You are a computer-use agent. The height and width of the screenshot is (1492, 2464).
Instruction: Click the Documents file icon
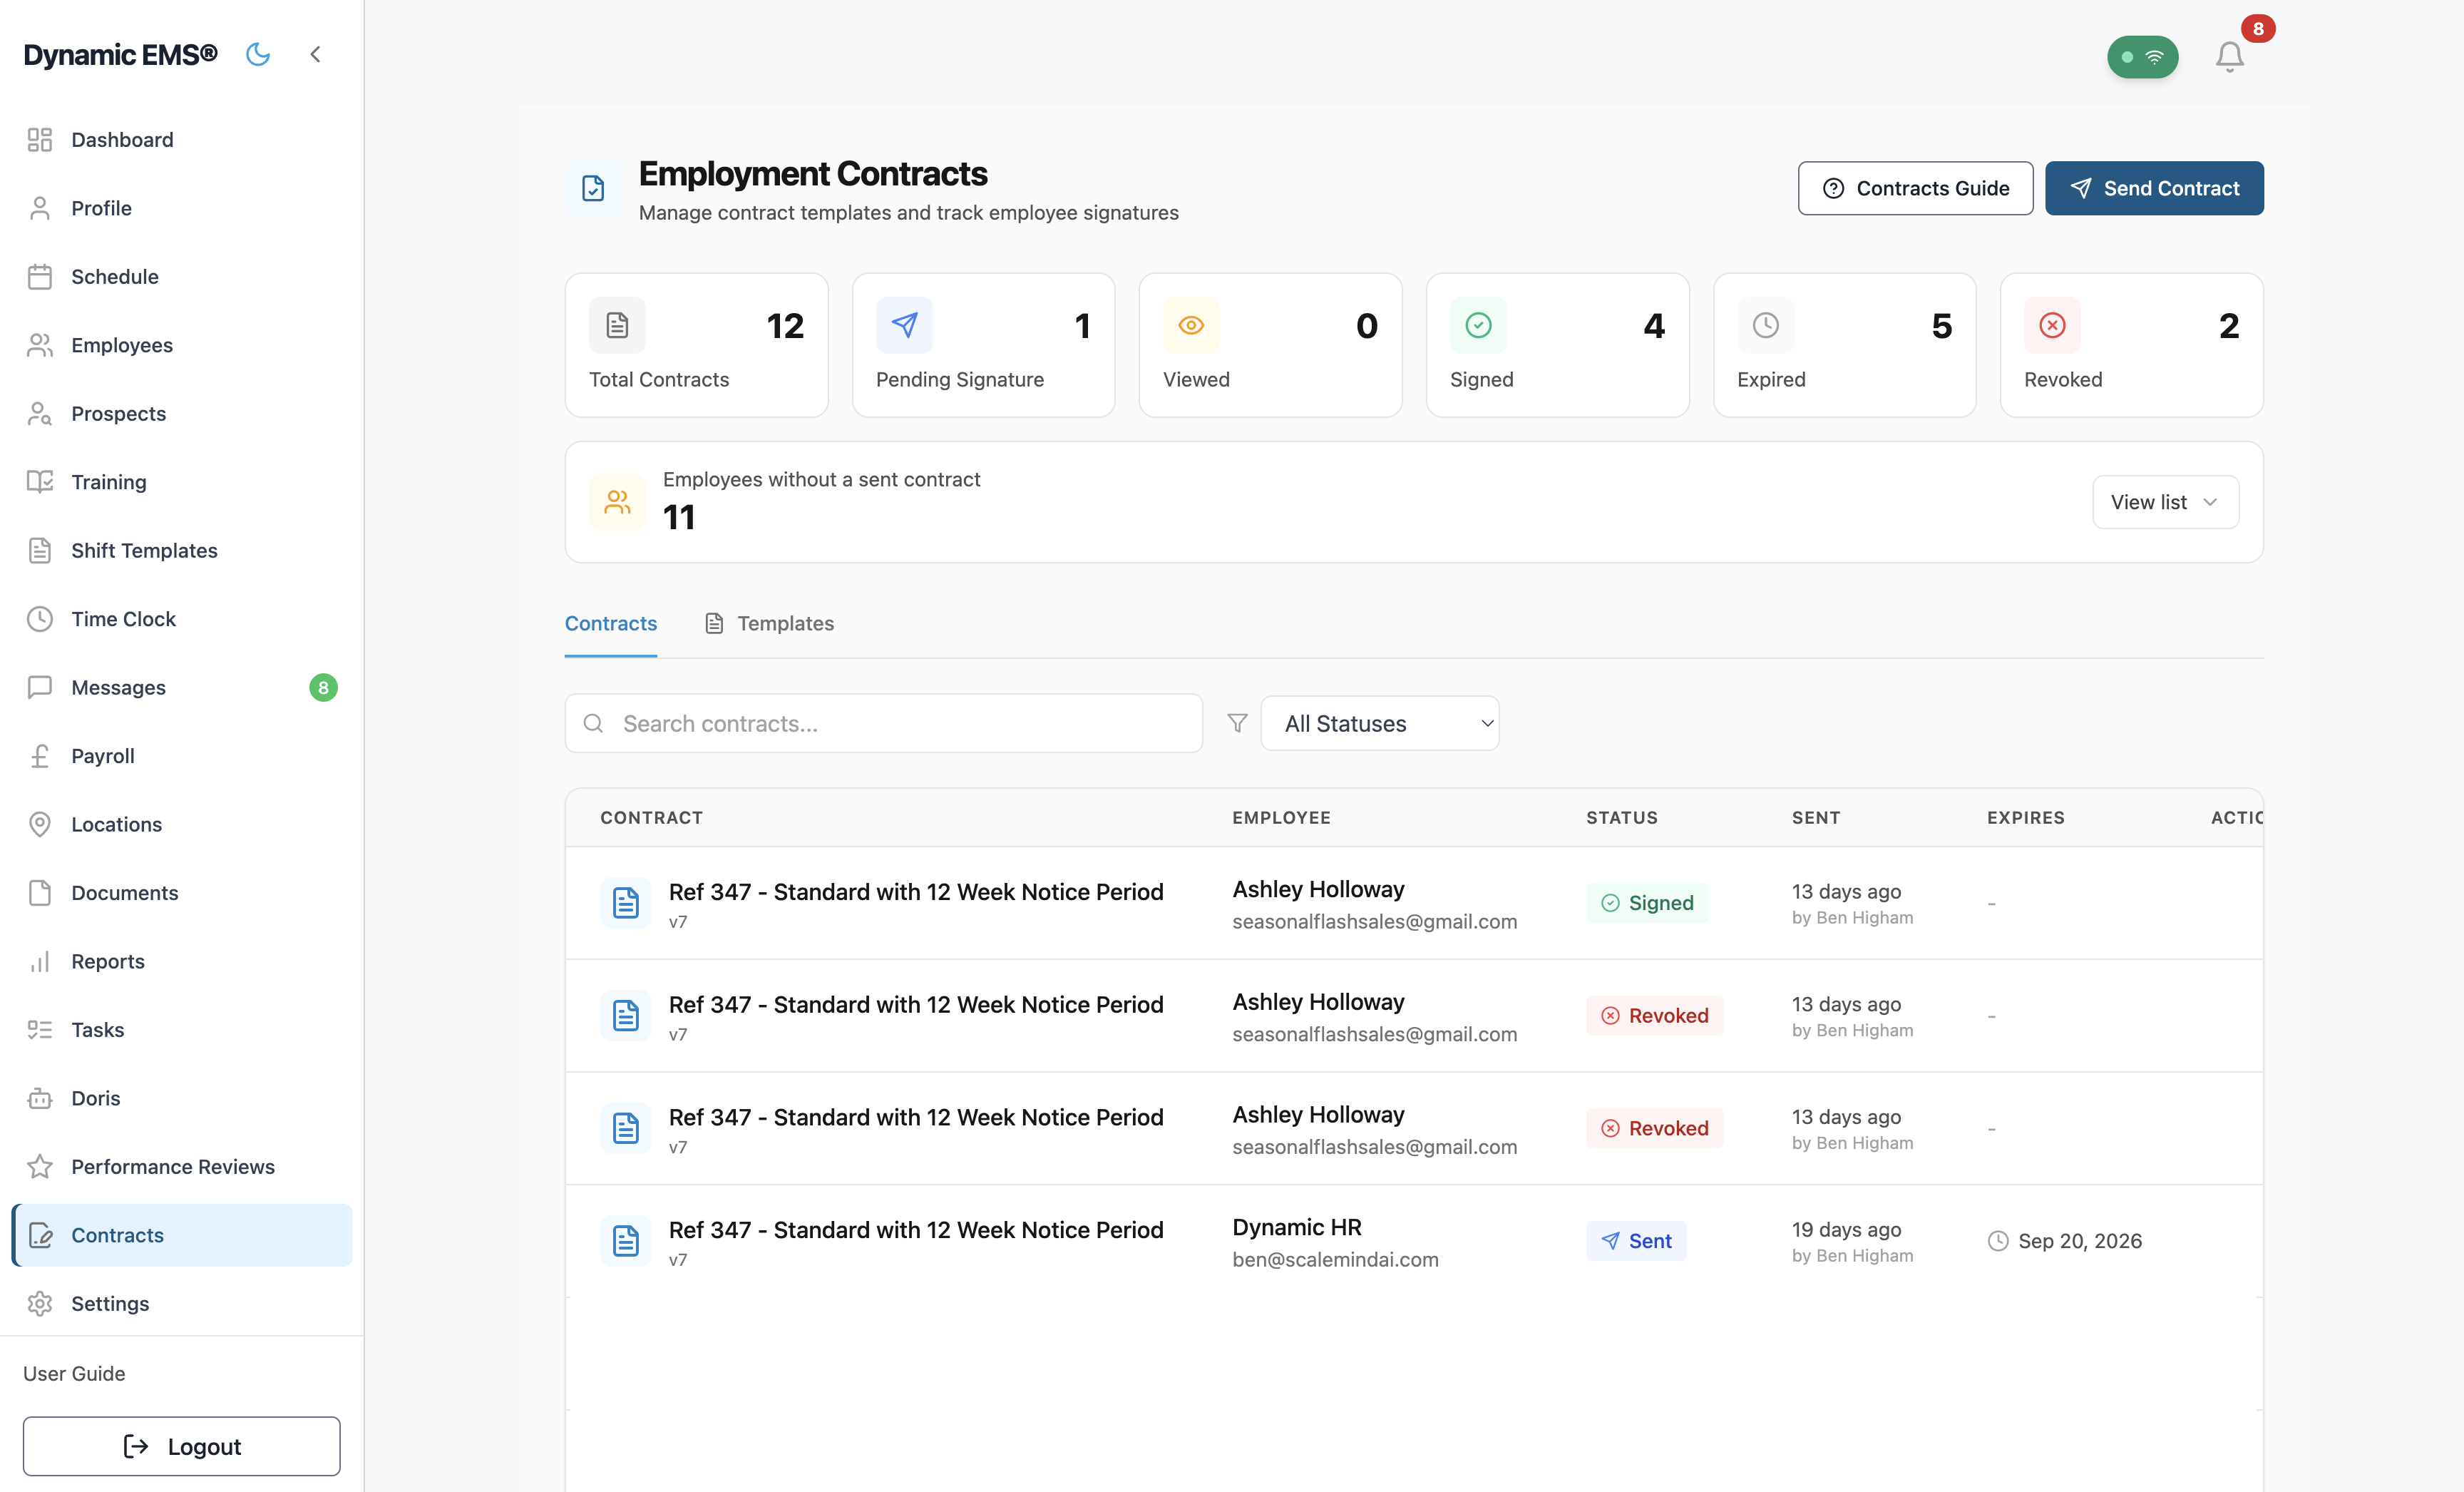click(40, 893)
